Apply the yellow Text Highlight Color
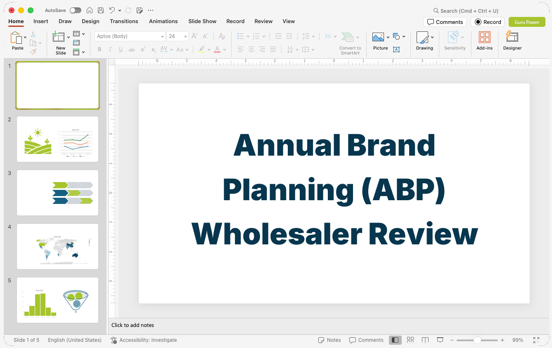 coord(201,50)
